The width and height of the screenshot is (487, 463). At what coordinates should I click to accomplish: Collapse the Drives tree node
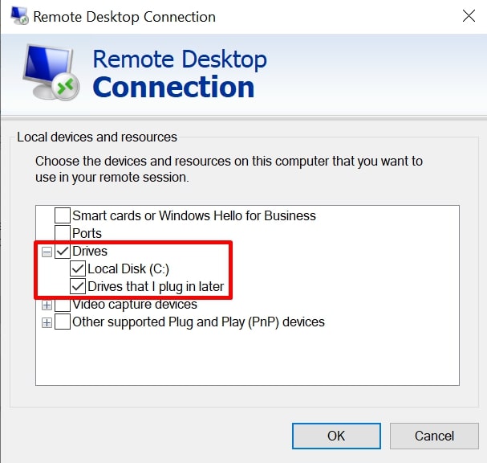click(x=47, y=252)
